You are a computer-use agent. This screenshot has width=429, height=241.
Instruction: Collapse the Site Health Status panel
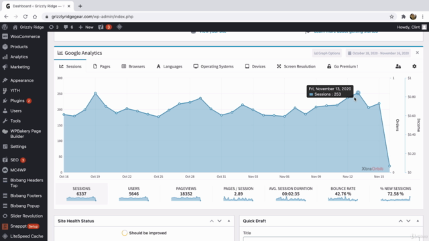point(229,221)
